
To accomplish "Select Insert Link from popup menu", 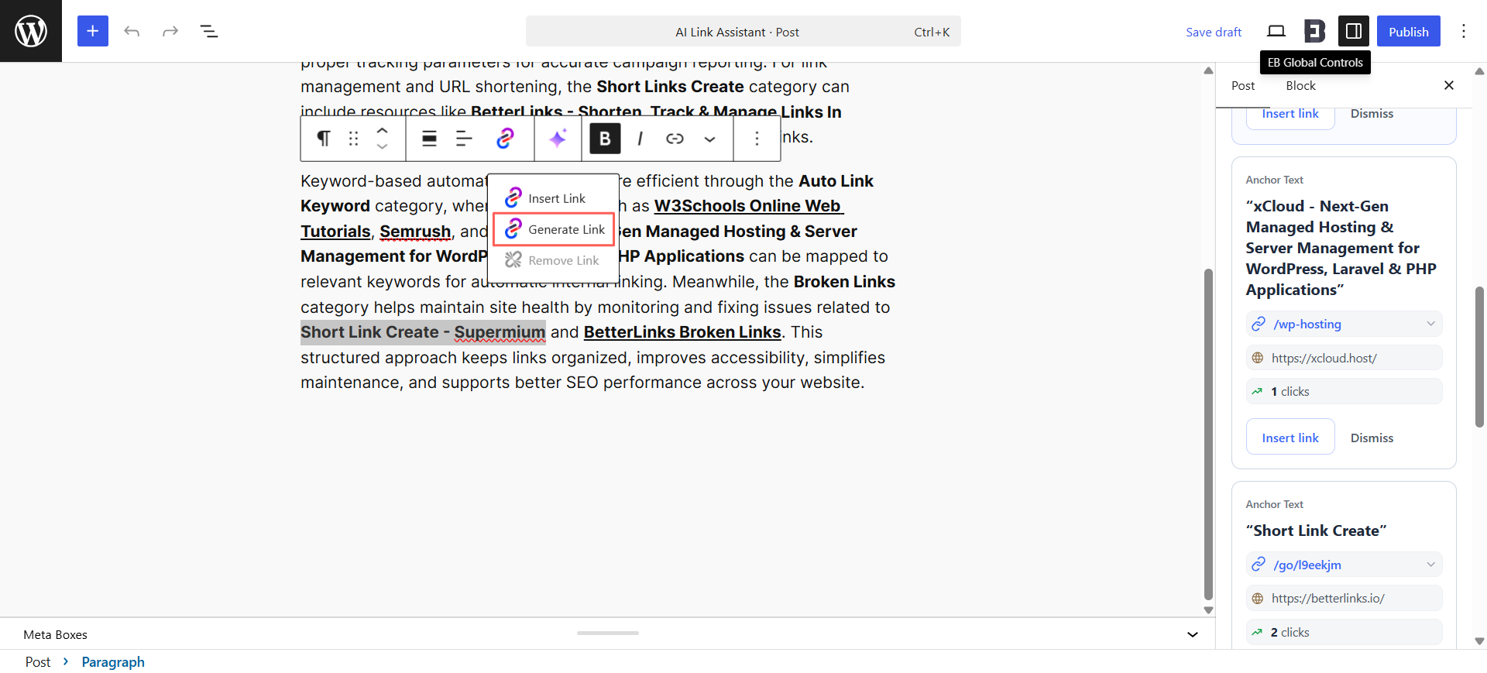I will [554, 198].
